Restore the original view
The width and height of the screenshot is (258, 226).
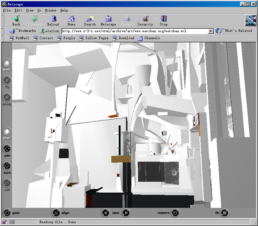tap(175, 213)
